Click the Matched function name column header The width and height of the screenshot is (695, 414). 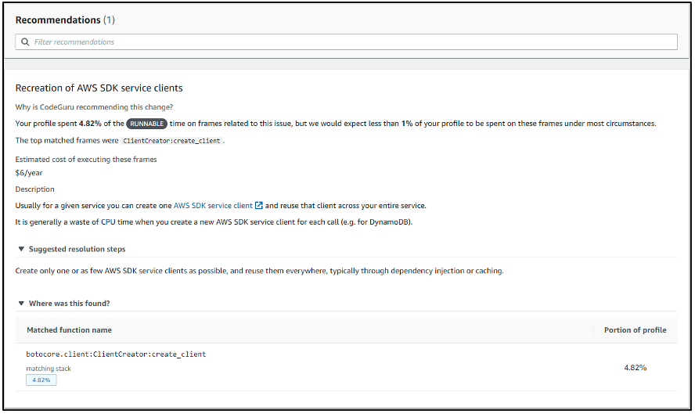click(69, 329)
